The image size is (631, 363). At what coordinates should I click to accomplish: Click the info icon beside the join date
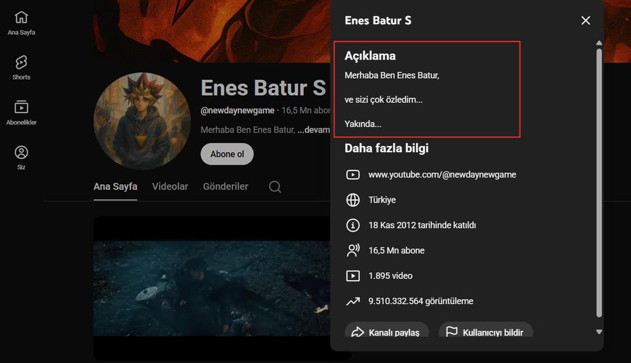pos(353,225)
